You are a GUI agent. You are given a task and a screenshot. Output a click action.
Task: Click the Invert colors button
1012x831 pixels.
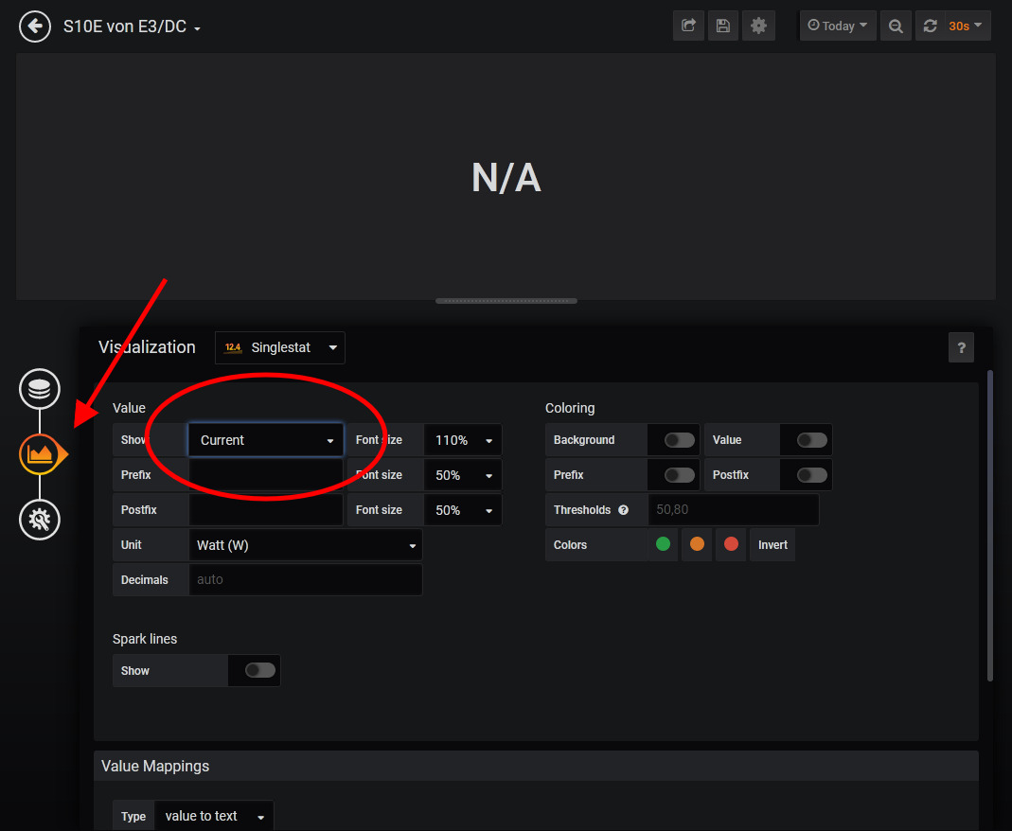[772, 545]
